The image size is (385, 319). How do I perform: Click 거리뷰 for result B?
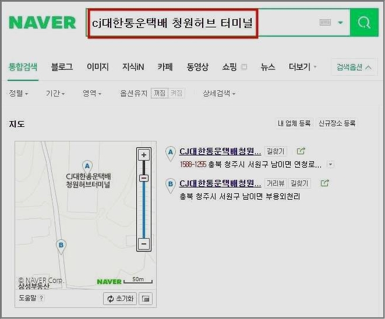pos(275,183)
